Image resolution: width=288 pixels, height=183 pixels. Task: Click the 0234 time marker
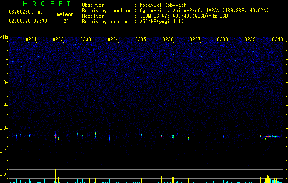tap(113, 39)
